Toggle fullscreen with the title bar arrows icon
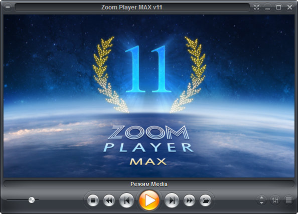The height and width of the screenshot is (214, 298). coord(256,7)
